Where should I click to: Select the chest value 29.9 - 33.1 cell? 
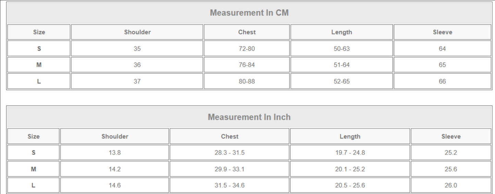click(230, 169)
